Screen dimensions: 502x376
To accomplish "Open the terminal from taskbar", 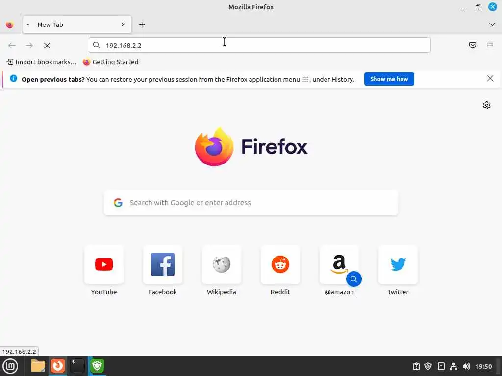I will pos(77,366).
